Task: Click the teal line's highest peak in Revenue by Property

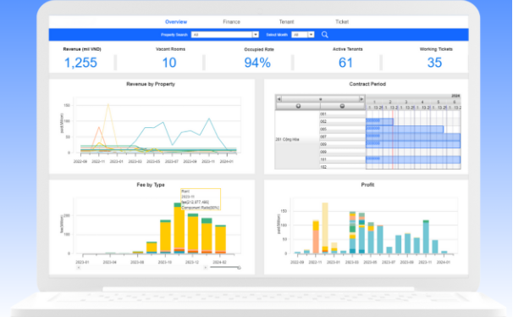Action: coord(209,119)
